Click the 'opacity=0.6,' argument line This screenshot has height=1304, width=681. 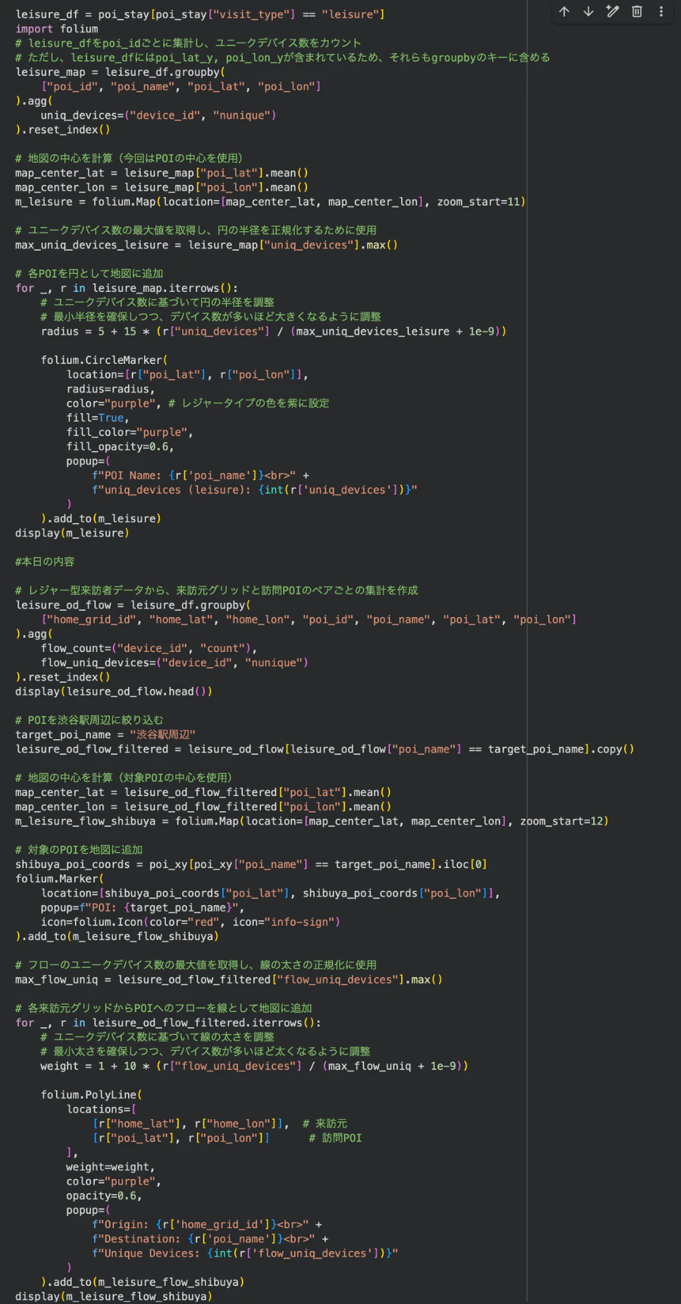[x=105, y=1196]
